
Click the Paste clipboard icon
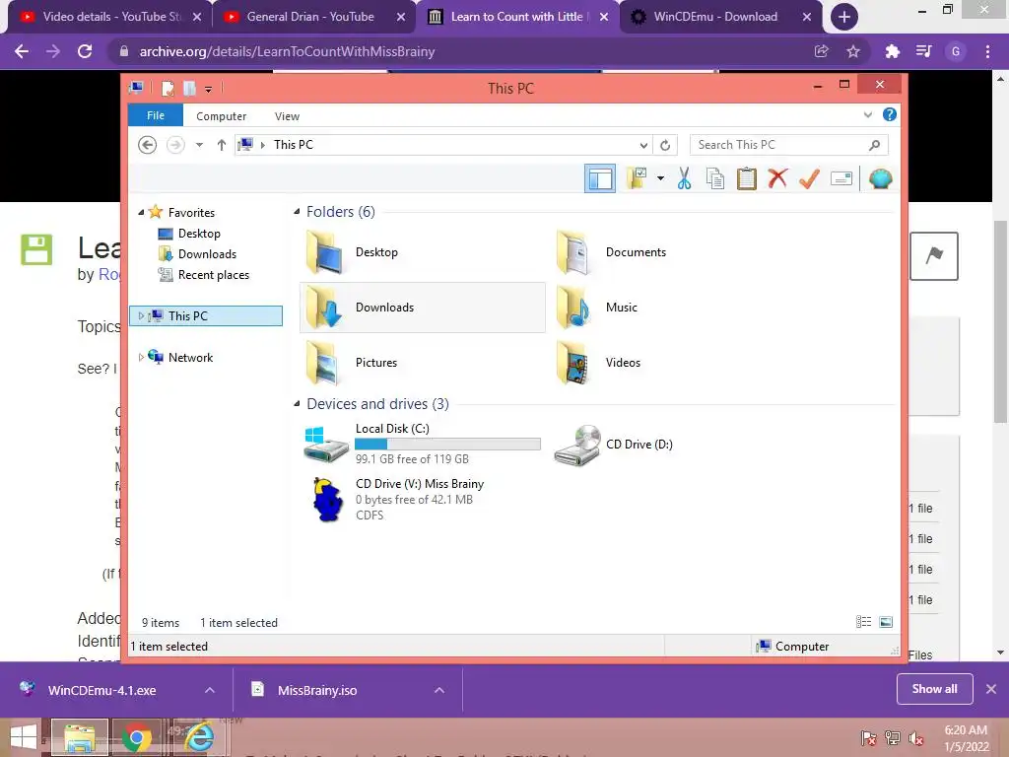pos(747,178)
